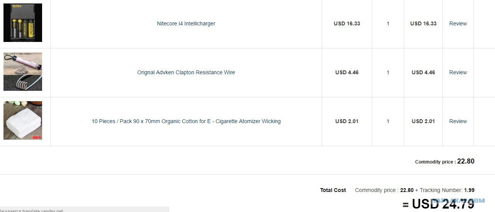Open the Advken Clapton wire product thumbnail
495x212 pixels.
[23, 72]
